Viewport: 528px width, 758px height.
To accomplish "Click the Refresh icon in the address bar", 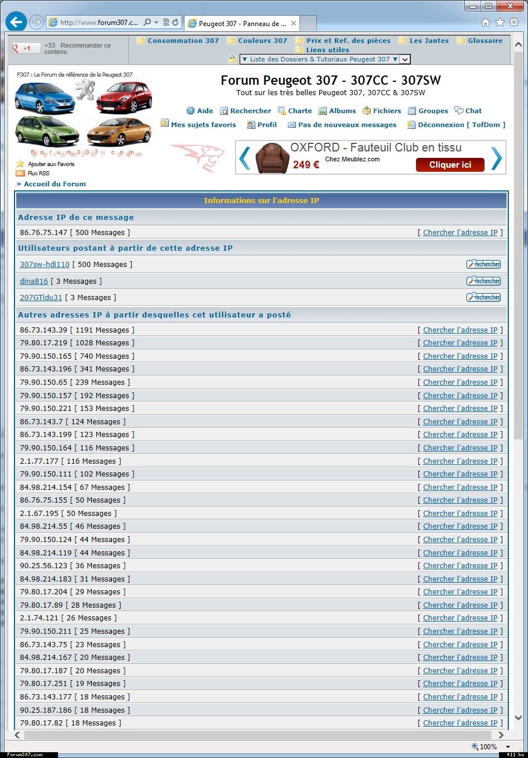I will [x=175, y=23].
